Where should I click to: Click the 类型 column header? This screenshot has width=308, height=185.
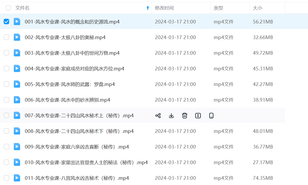click(218, 8)
